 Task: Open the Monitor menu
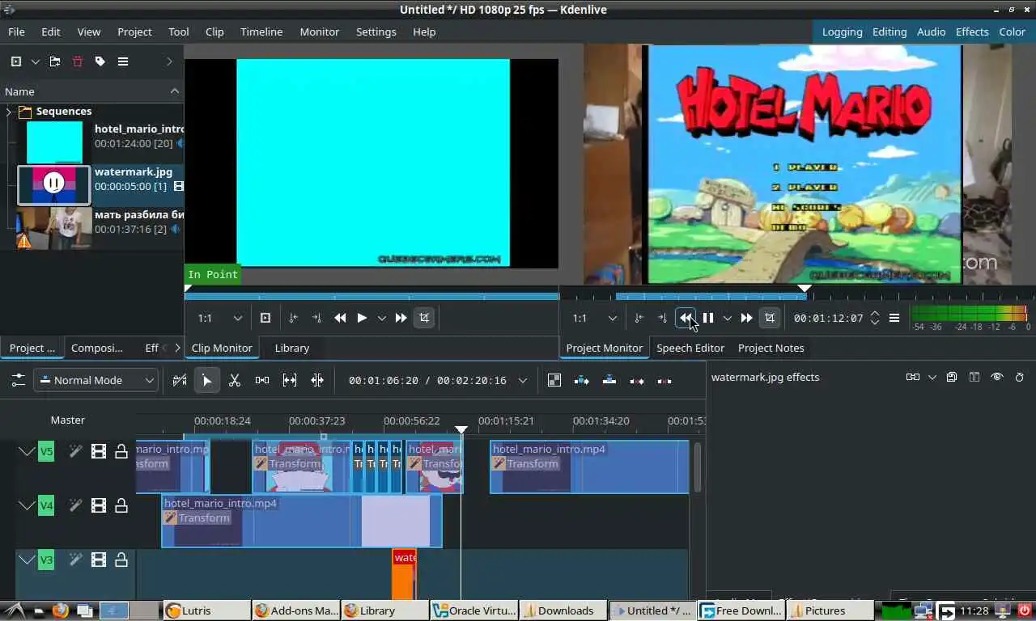pyautogui.click(x=320, y=32)
